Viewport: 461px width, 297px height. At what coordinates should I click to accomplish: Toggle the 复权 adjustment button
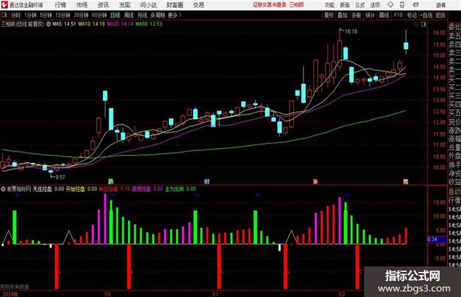click(x=329, y=15)
